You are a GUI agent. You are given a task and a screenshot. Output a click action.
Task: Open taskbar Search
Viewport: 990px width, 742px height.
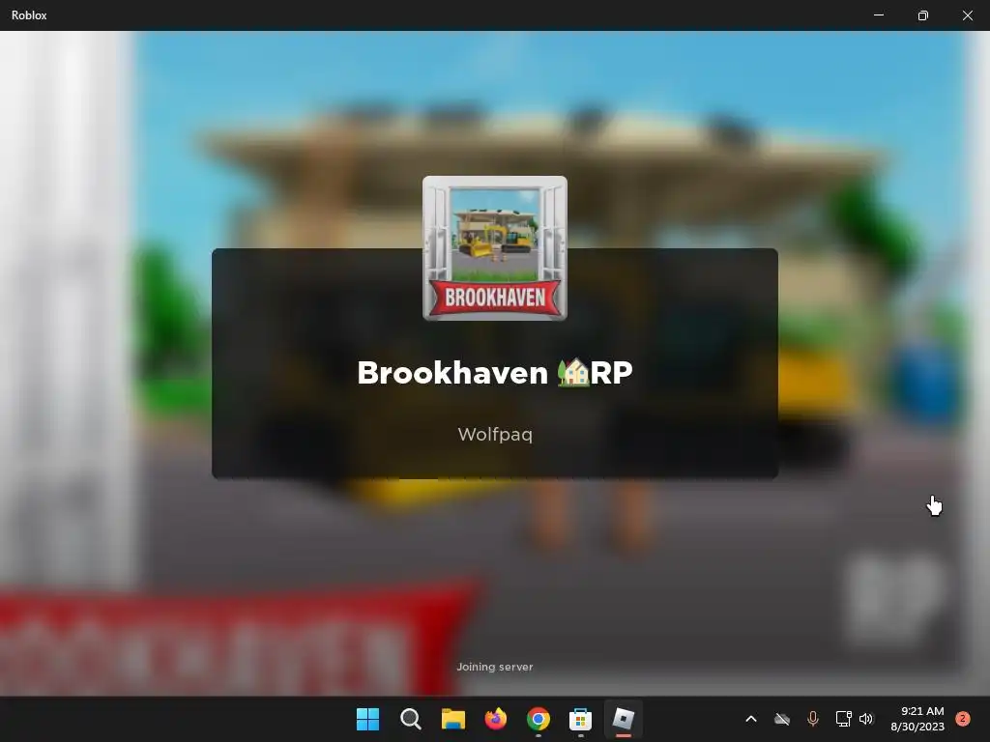click(410, 719)
